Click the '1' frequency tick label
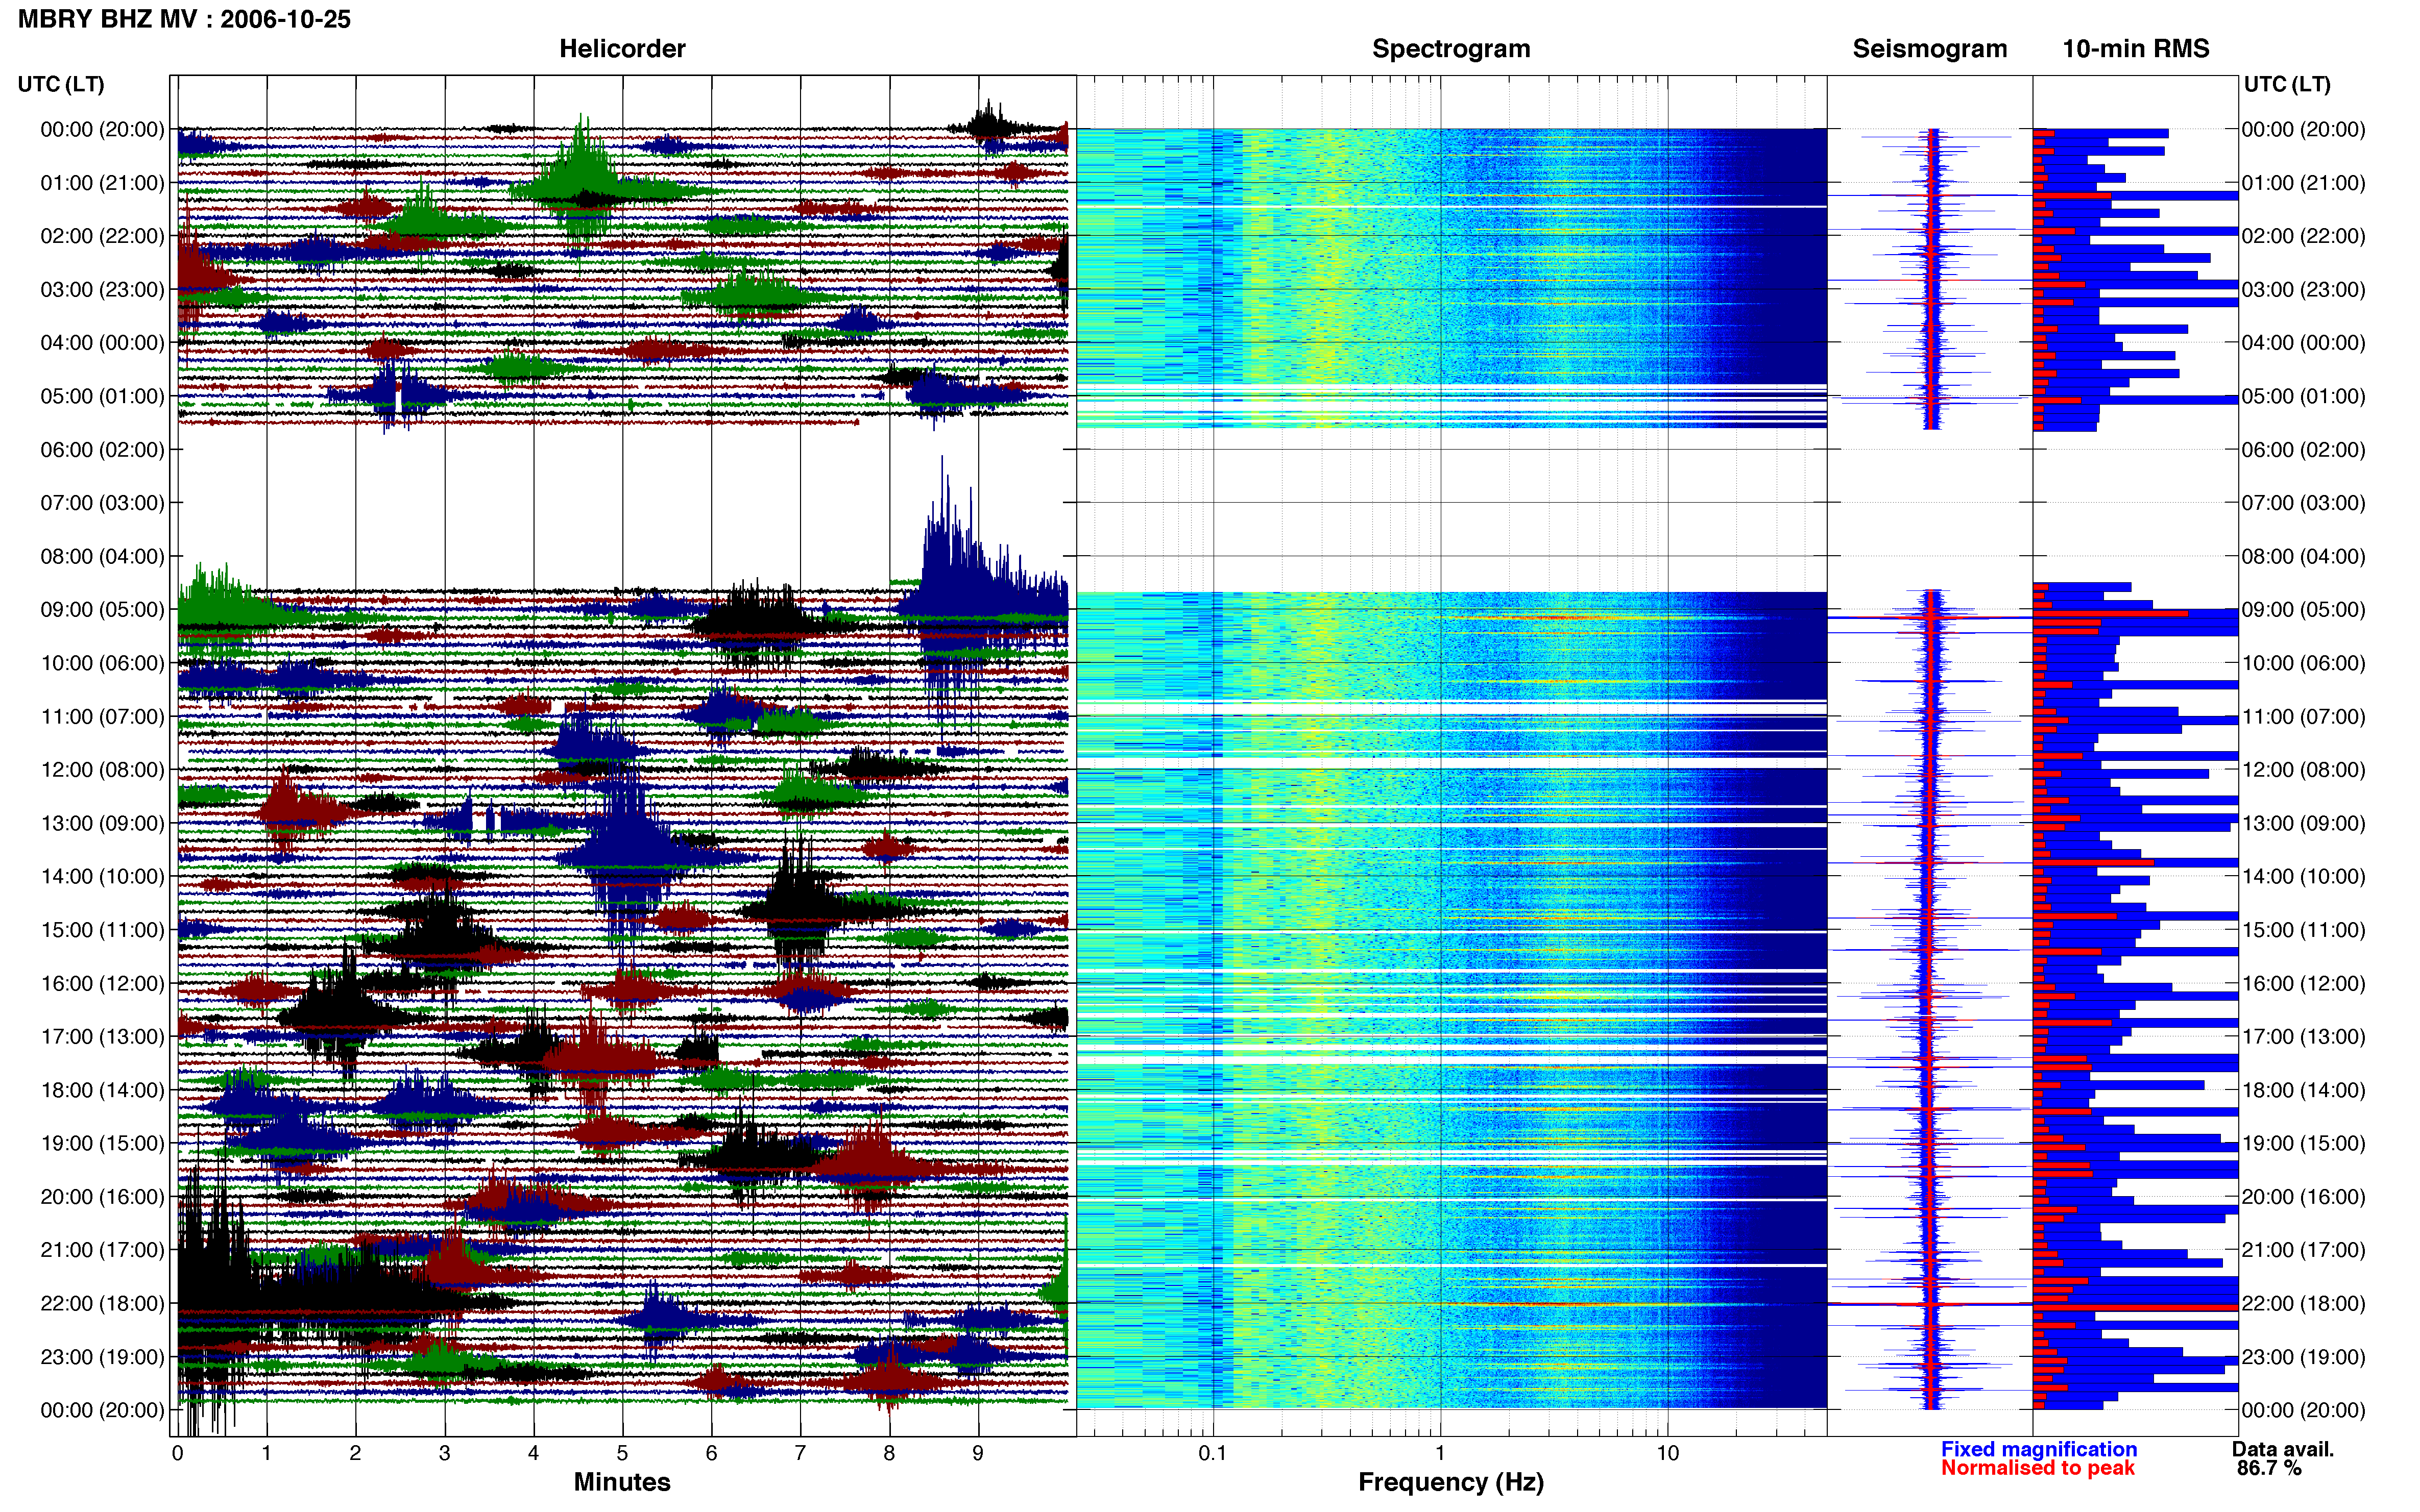This screenshot has height=1512, width=2420. [x=1440, y=1454]
